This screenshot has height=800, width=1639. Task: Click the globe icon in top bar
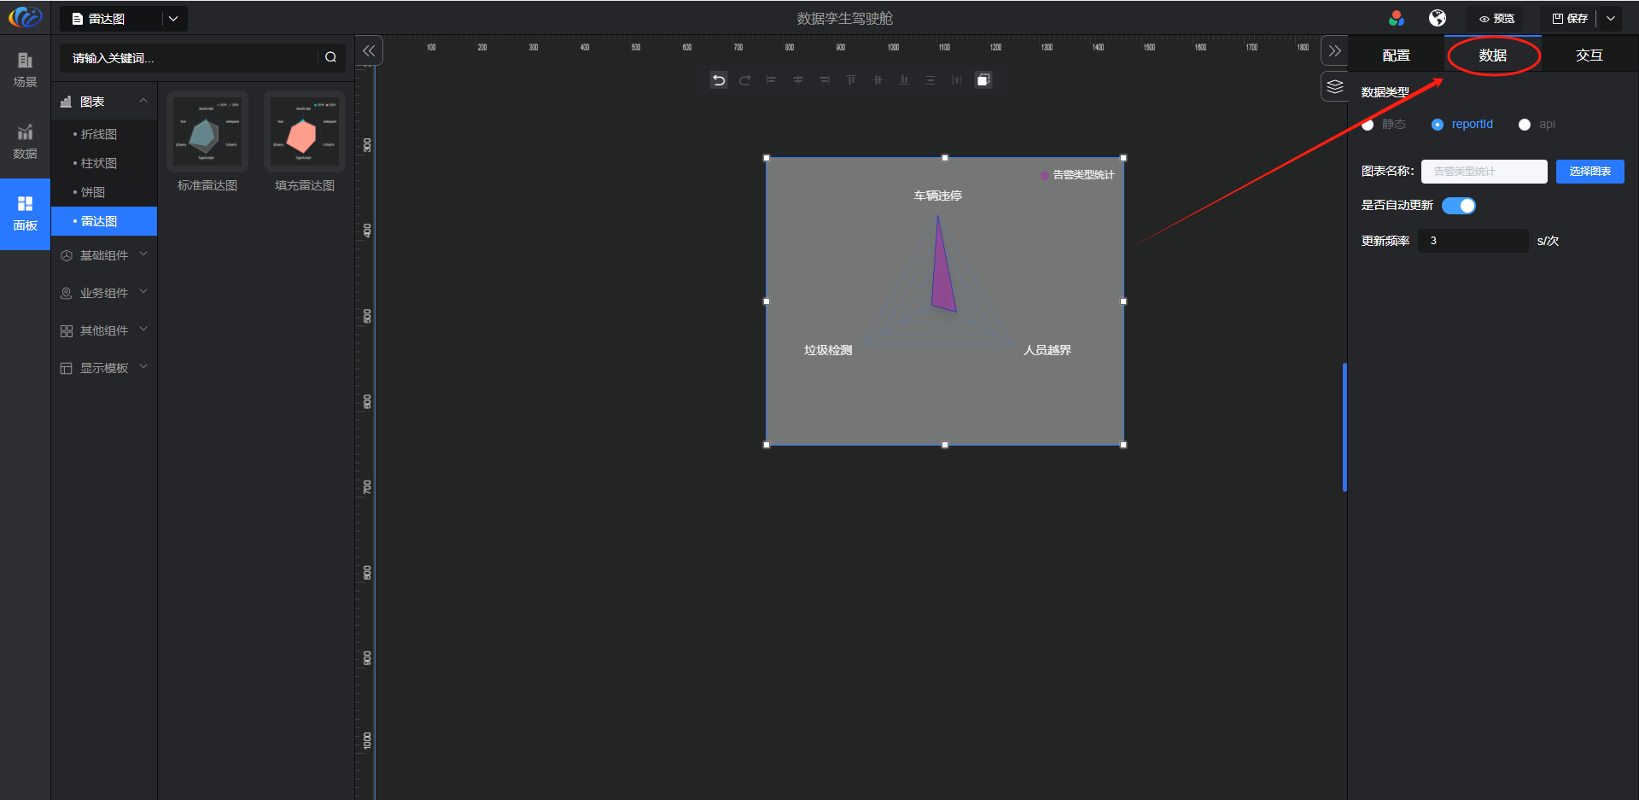tap(1438, 18)
